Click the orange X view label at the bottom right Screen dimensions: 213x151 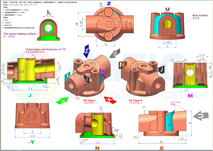point(161,148)
